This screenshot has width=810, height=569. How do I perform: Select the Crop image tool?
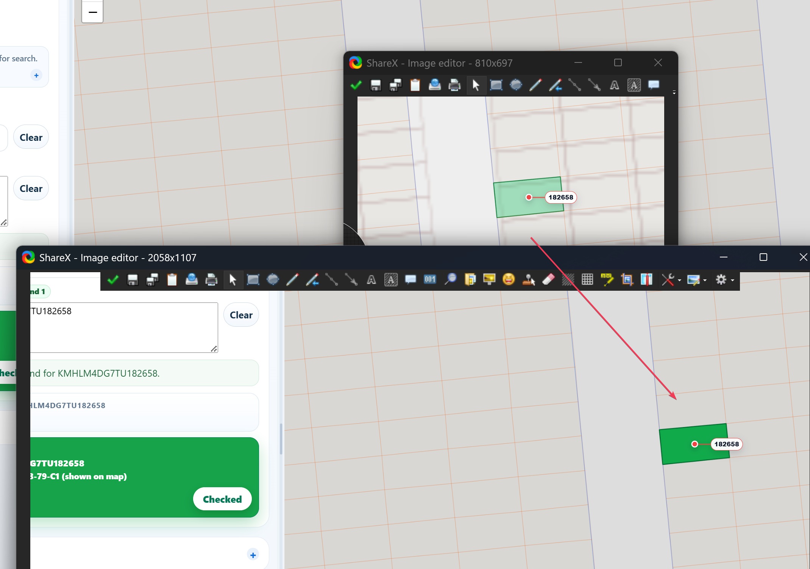[x=627, y=280]
